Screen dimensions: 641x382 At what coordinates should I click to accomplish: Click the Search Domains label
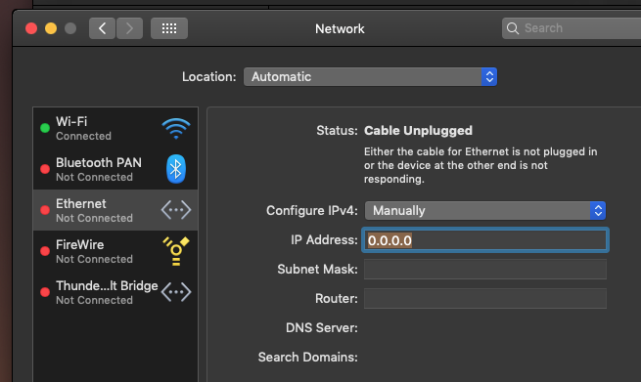click(308, 358)
